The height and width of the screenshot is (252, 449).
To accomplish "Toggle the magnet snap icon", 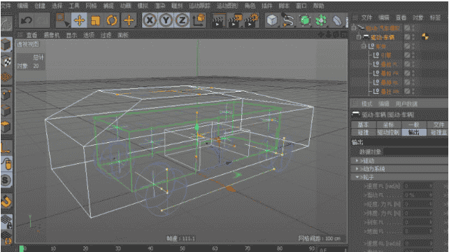I will 6,201.
